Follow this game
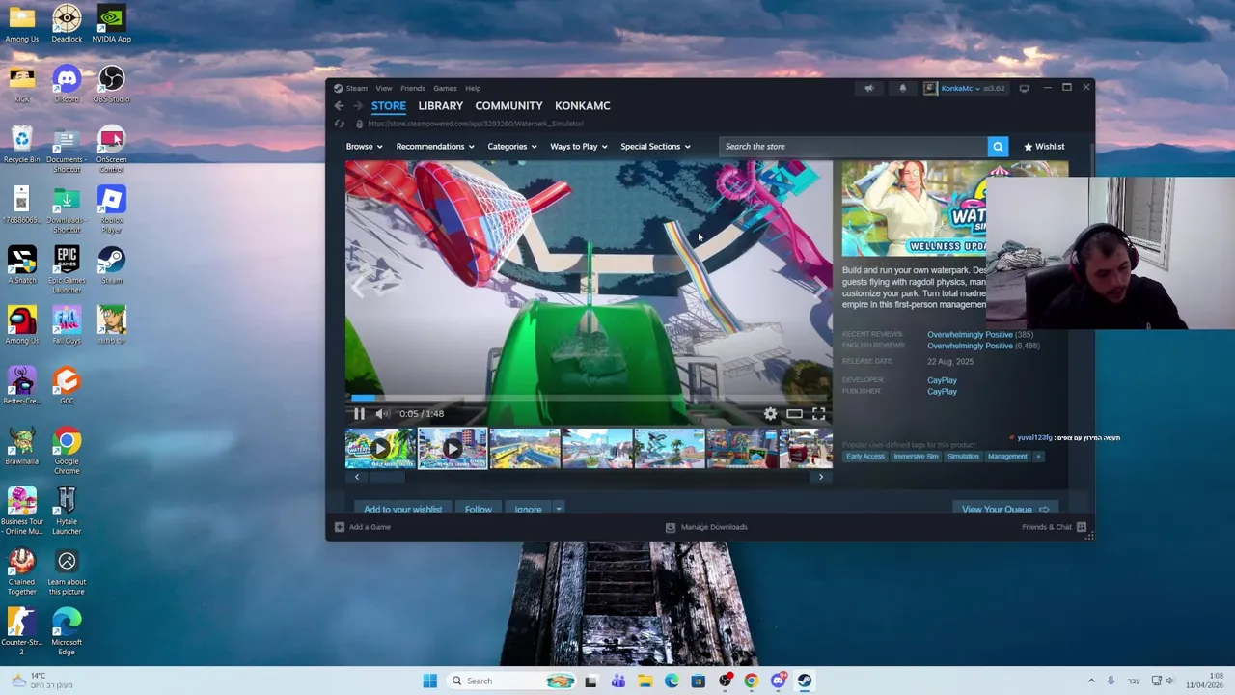 (478, 509)
